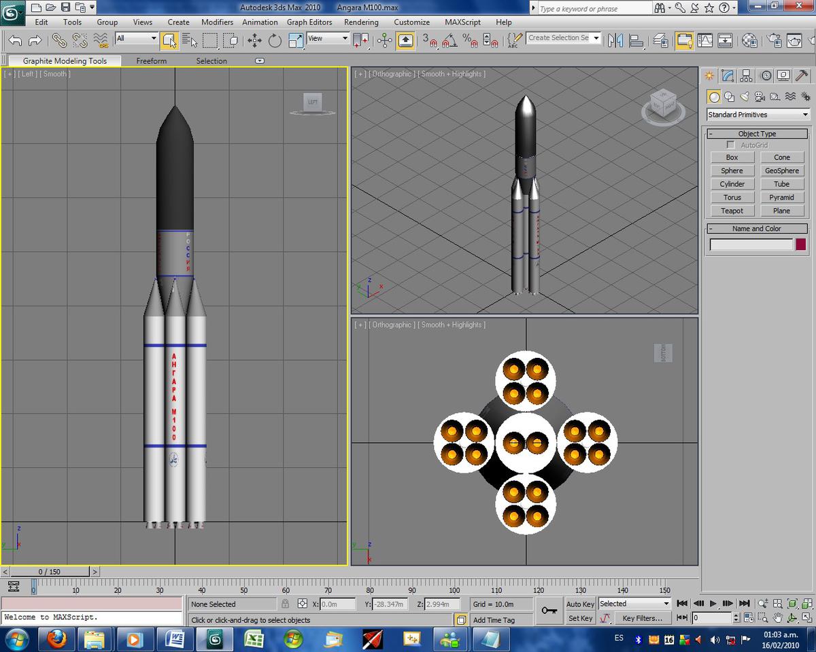Activate the Select Object tool

169,41
